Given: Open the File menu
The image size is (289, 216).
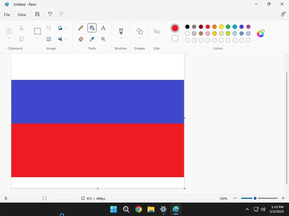Looking at the screenshot, I should coord(7,15).
